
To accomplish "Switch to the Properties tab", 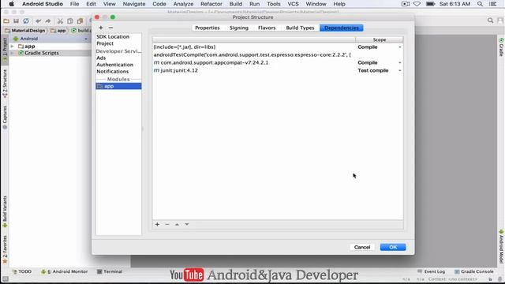I will (x=207, y=28).
